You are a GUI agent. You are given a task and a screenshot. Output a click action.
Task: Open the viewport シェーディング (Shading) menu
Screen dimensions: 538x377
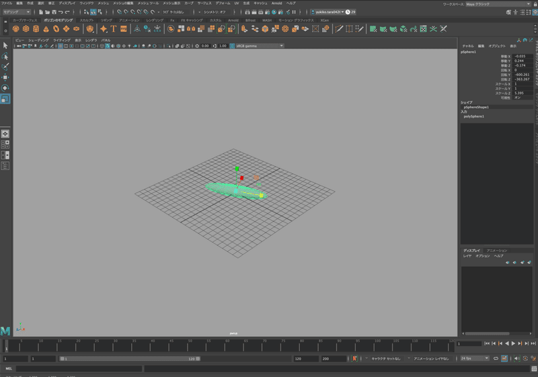pyautogui.click(x=38, y=40)
